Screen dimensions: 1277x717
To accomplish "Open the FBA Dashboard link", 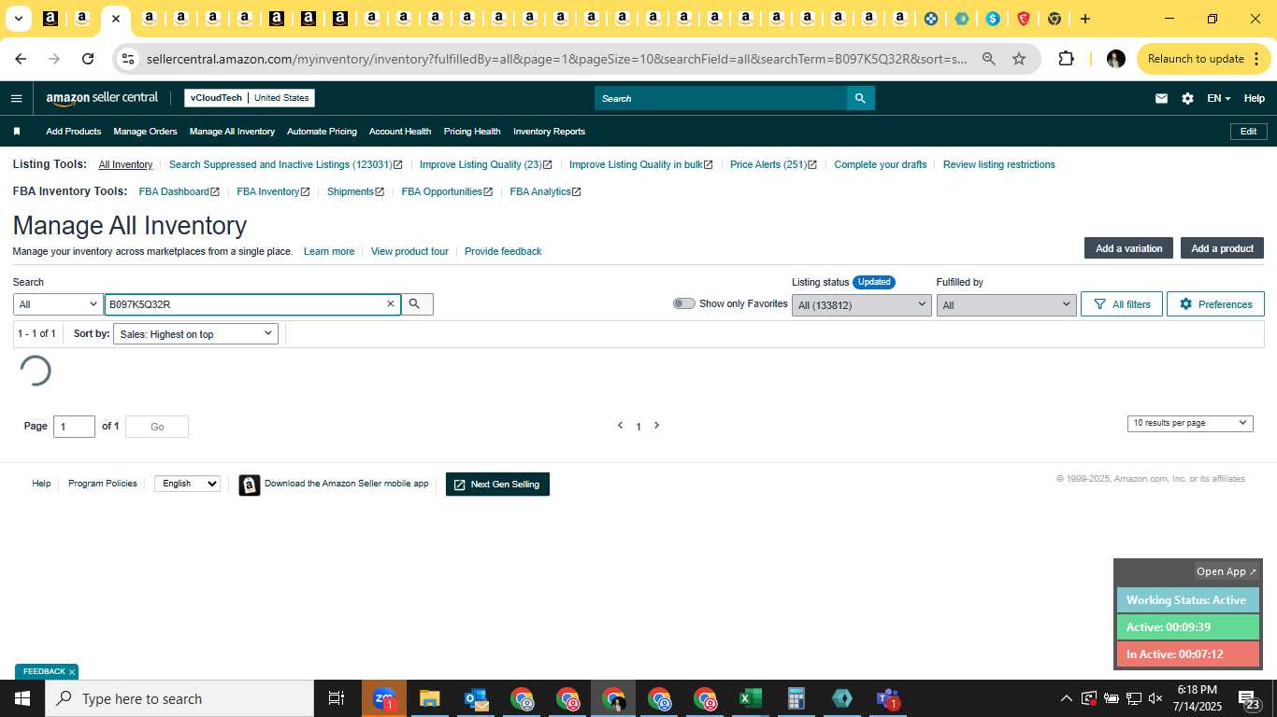I will pyautogui.click(x=179, y=191).
